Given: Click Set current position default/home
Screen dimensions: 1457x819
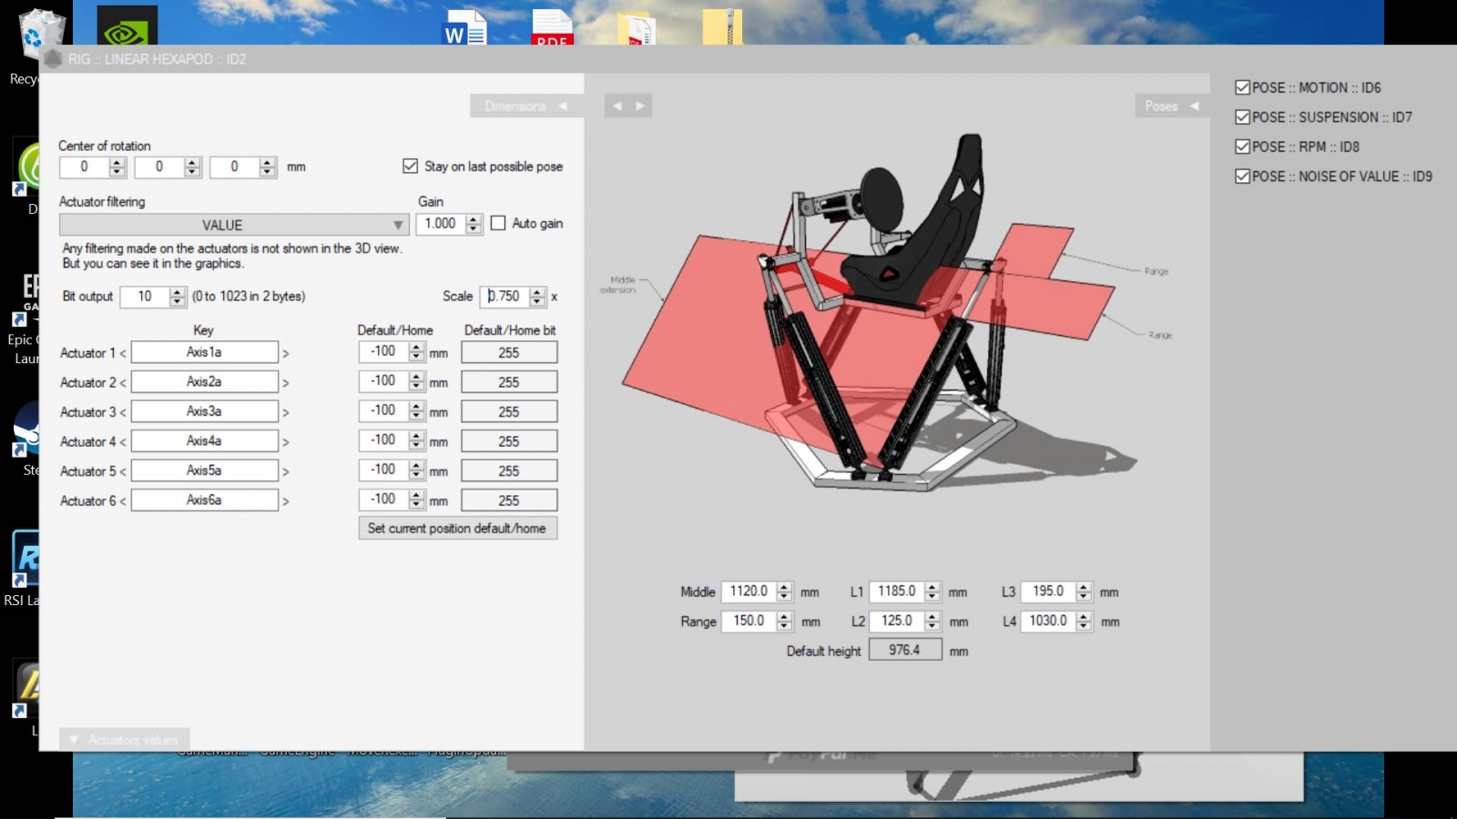Looking at the screenshot, I should (457, 529).
